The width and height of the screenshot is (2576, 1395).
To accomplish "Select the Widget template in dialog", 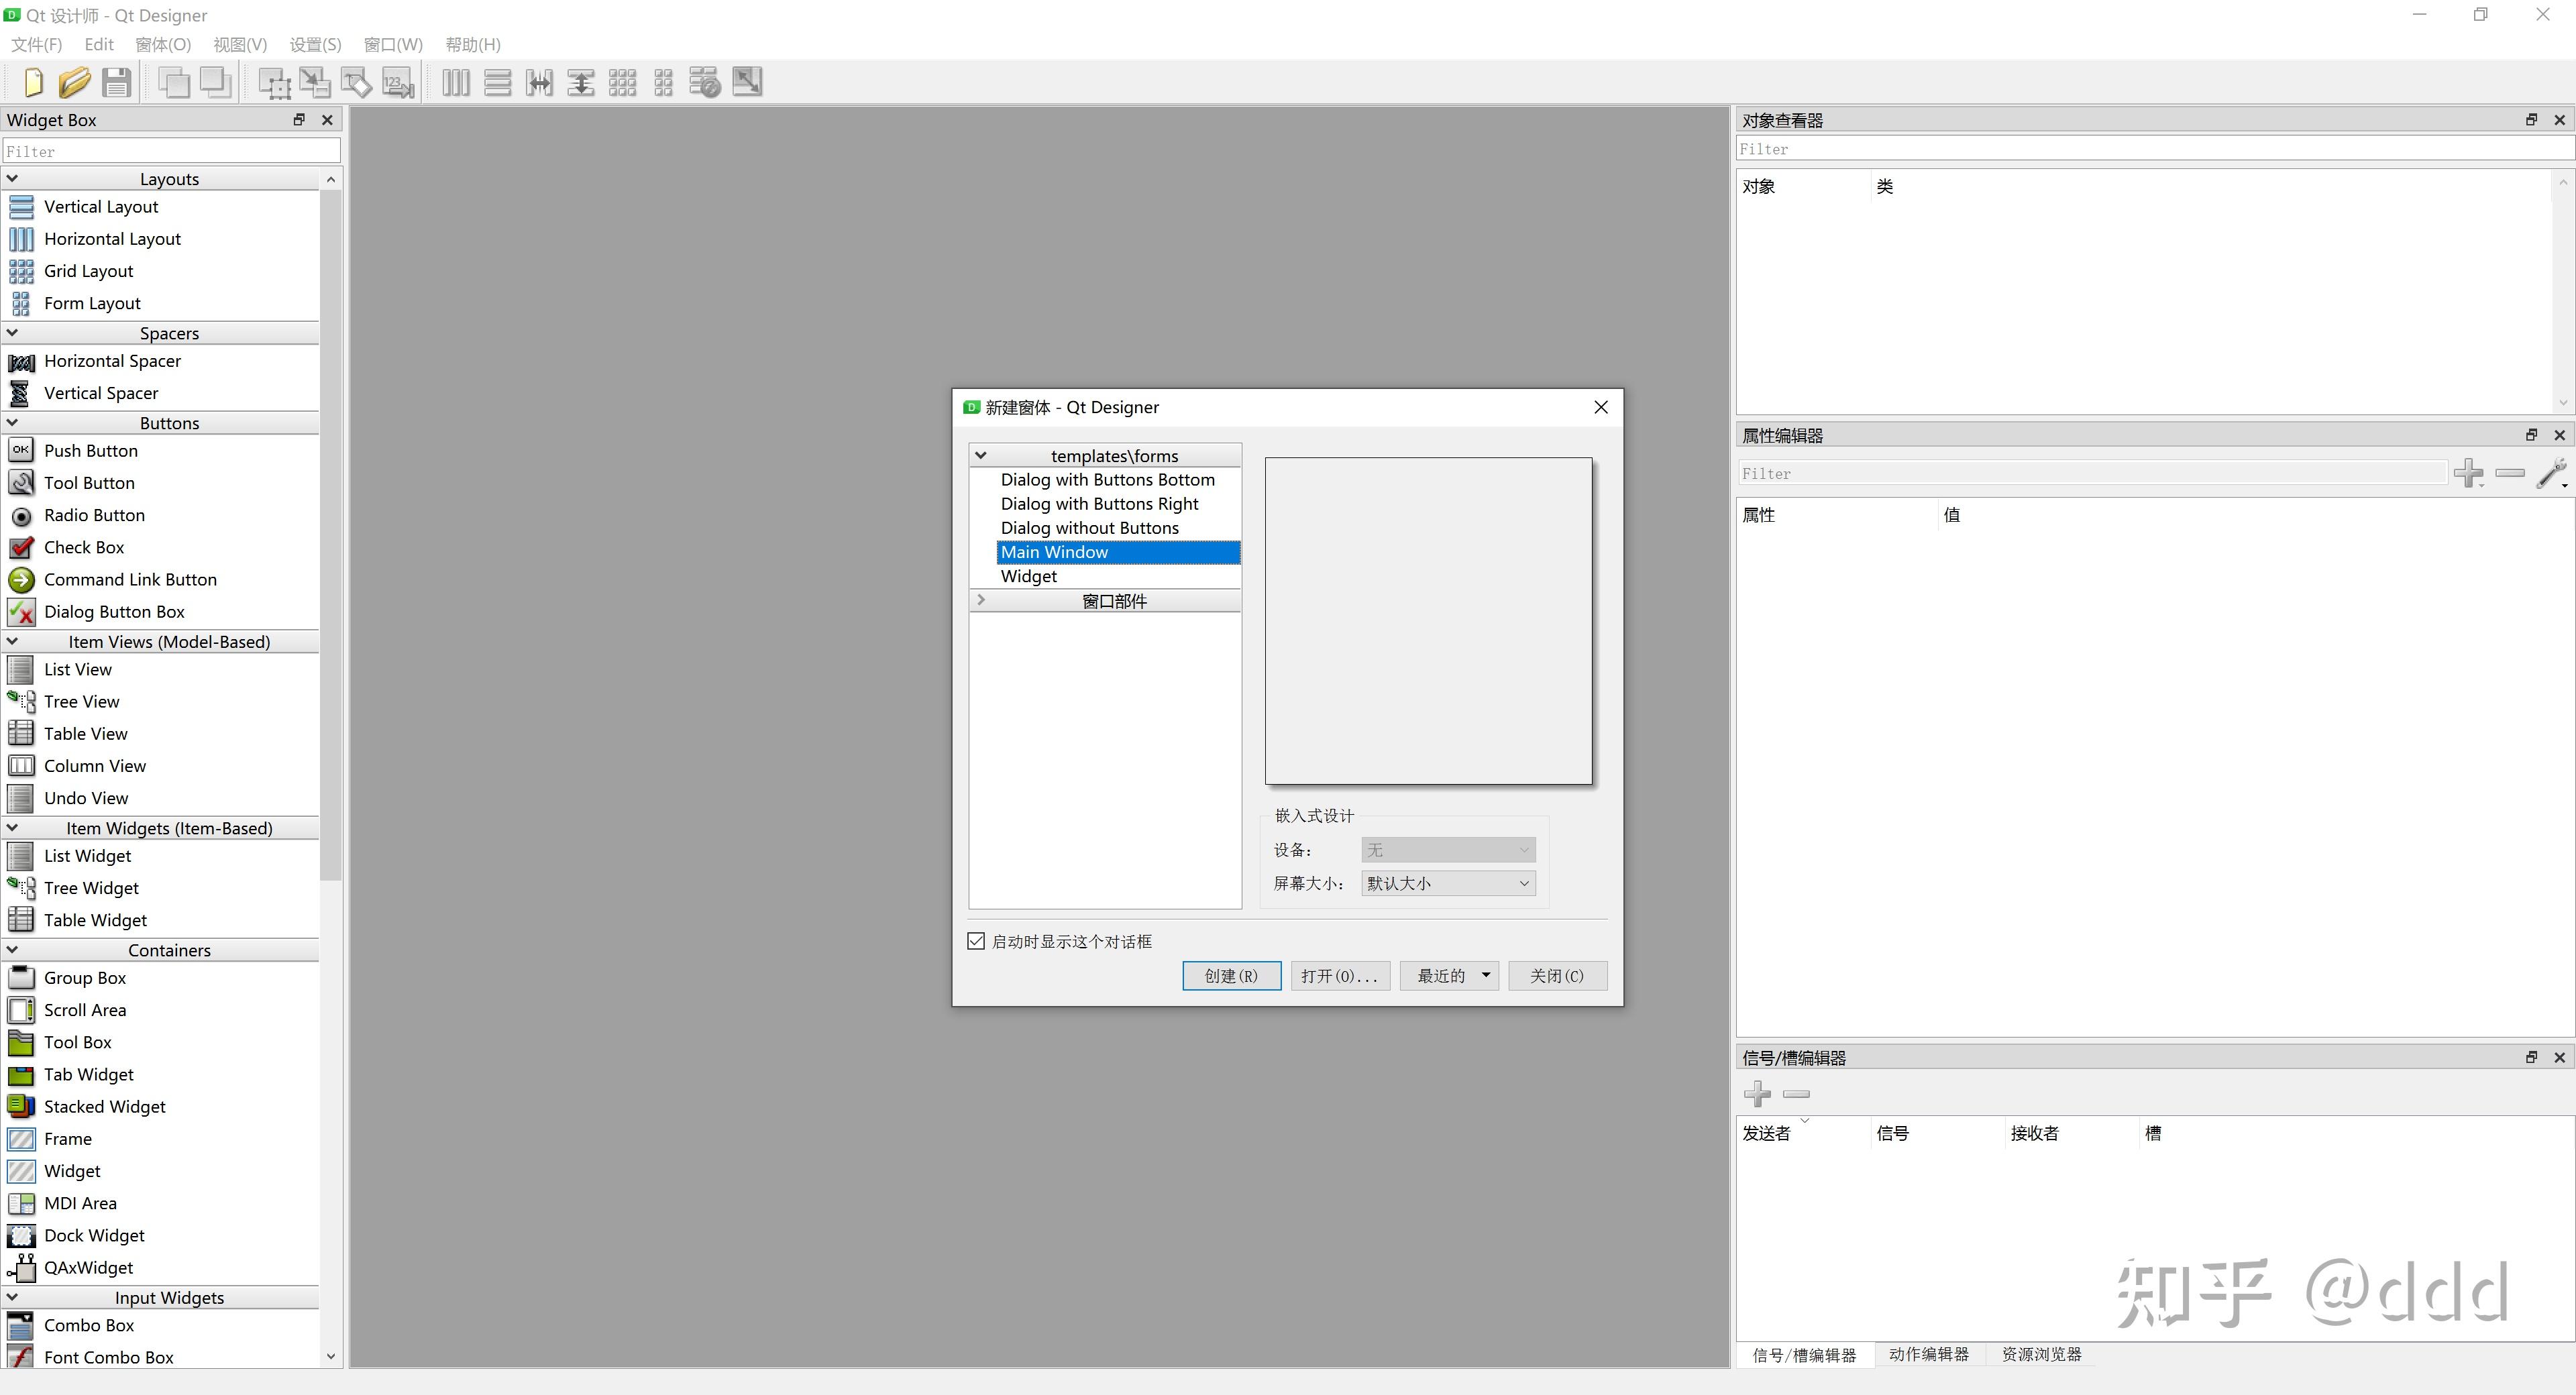I will 1028,576.
